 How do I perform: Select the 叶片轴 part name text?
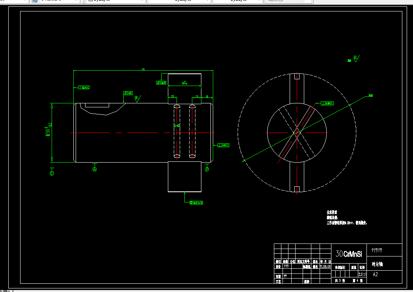coord(377,264)
